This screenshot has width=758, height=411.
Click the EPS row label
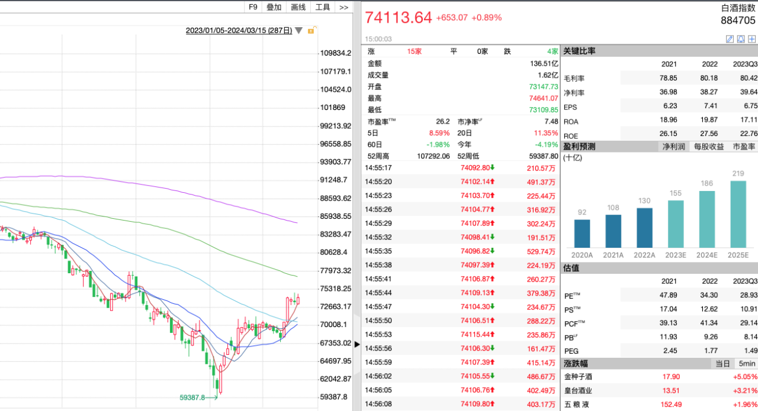pyautogui.click(x=570, y=106)
